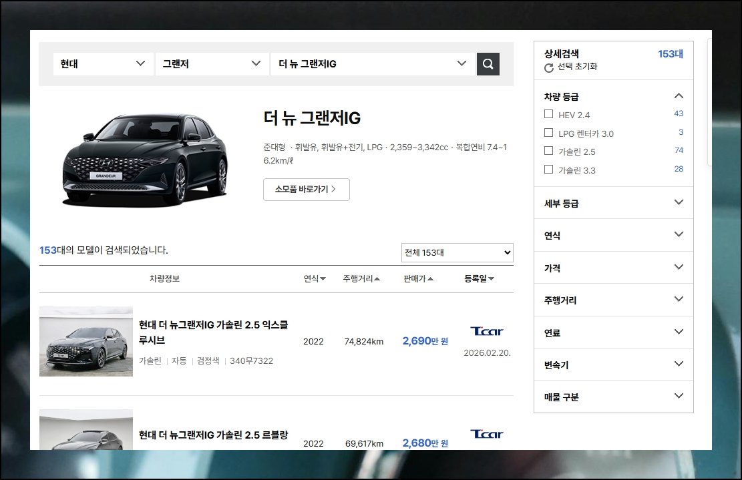This screenshot has width=742, height=480.
Task: Click the 2,690만 원 price
Action: click(x=425, y=341)
